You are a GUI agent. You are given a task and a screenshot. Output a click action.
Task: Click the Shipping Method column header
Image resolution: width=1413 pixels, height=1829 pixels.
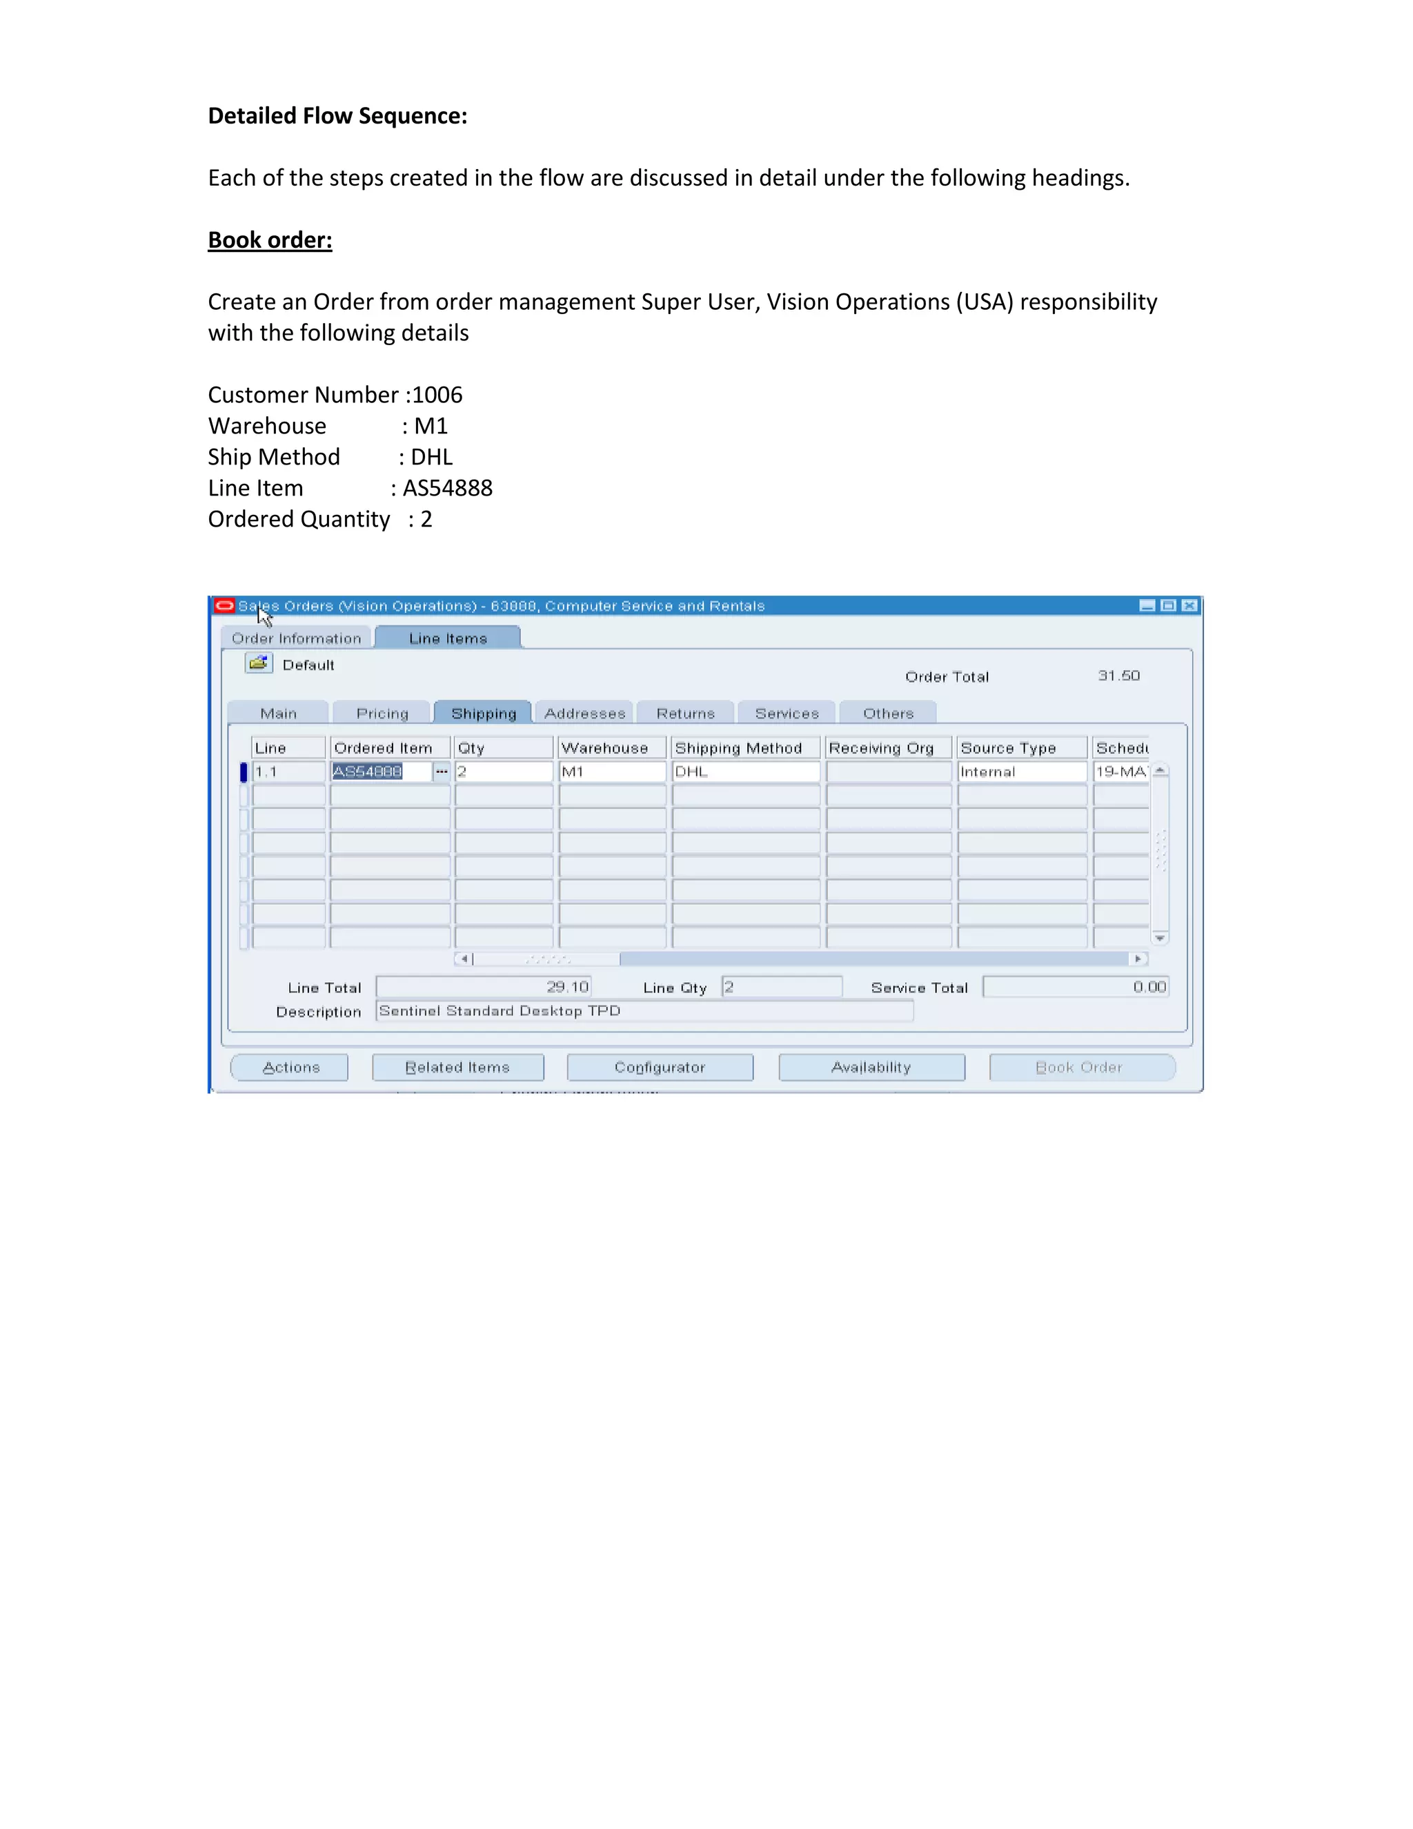tap(746, 748)
